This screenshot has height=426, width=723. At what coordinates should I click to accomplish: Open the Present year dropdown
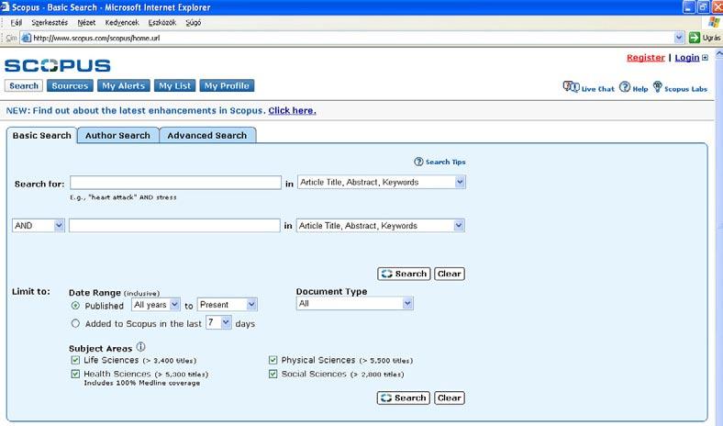[x=228, y=305]
